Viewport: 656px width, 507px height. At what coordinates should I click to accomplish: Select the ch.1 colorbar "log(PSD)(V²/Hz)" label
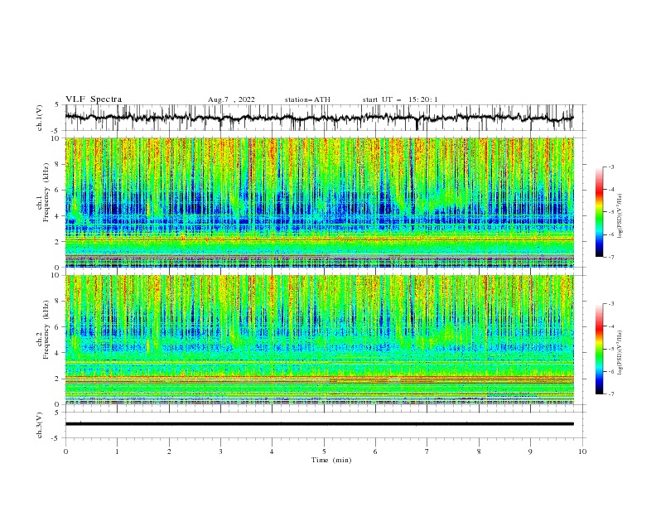pyautogui.click(x=620, y=216)
